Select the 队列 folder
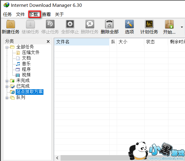This screenshot has width=185, height=161. point(21,97)
